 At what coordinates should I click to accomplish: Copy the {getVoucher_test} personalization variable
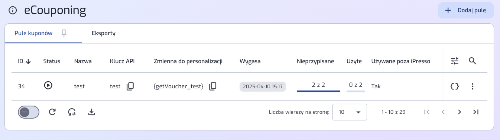pyautogui.click(x=212, y=86)
